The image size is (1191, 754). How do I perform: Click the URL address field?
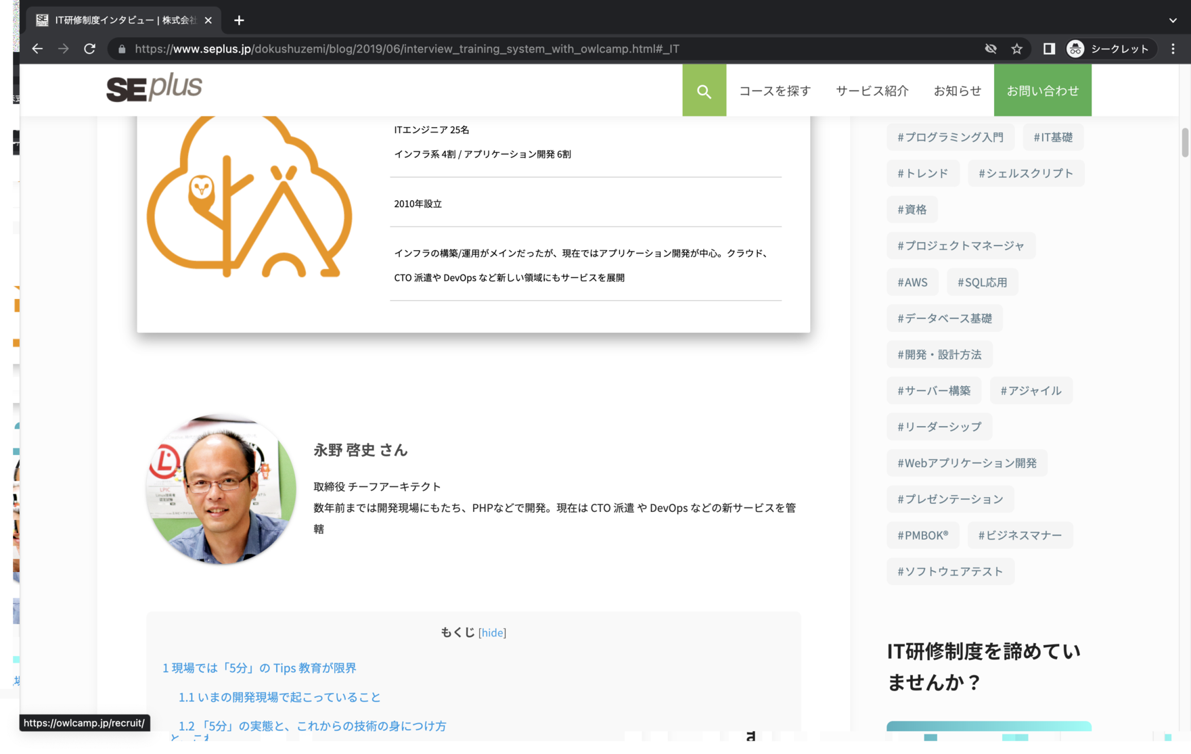coord(541,49)
